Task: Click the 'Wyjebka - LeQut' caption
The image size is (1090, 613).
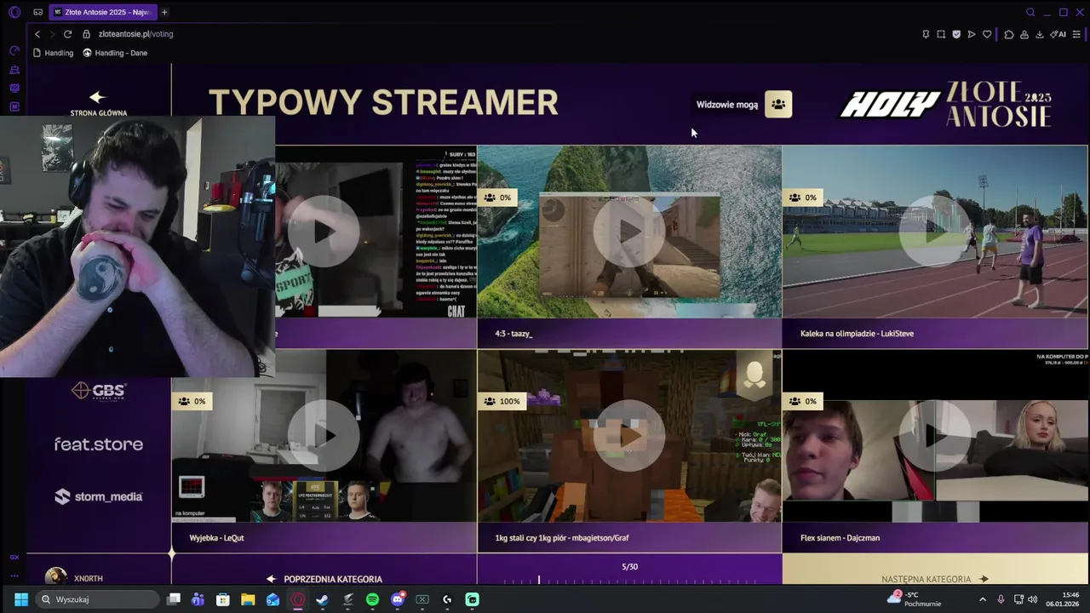Action: (x=216, y=538)
